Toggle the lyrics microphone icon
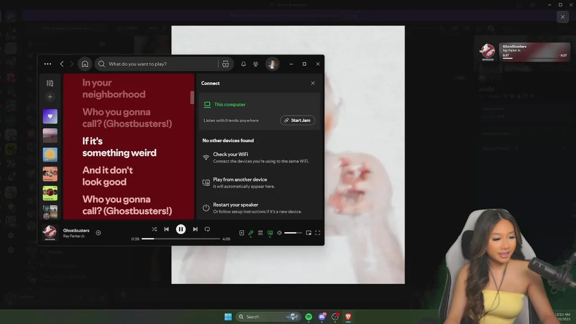Viewport: 576px width, 324px height. pyautogui.click(x=251, y=233)
